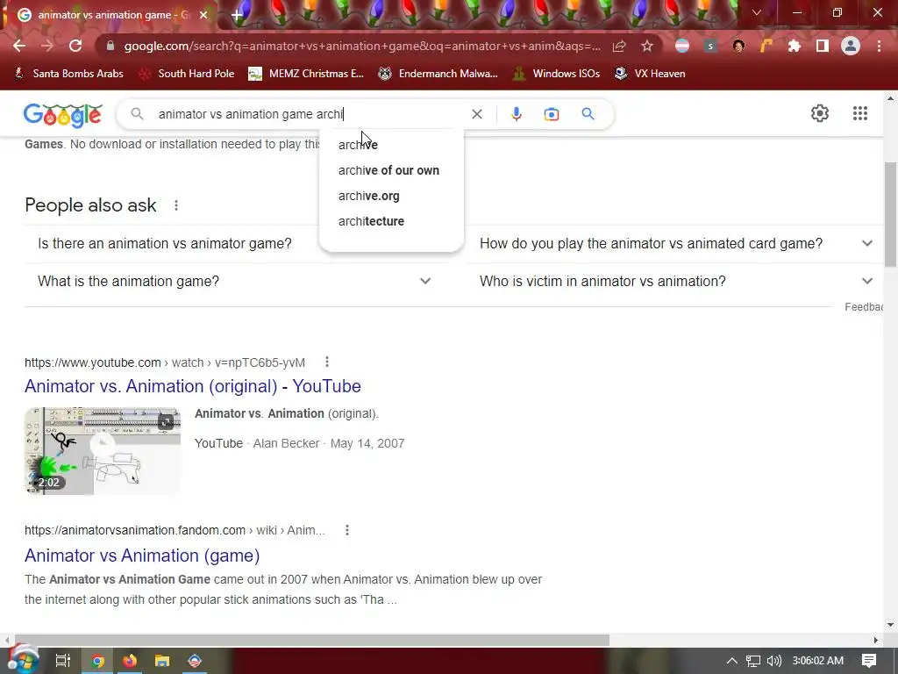
Task: Open YouTube result's three-dot options
Action: click(x=327, y=362)
